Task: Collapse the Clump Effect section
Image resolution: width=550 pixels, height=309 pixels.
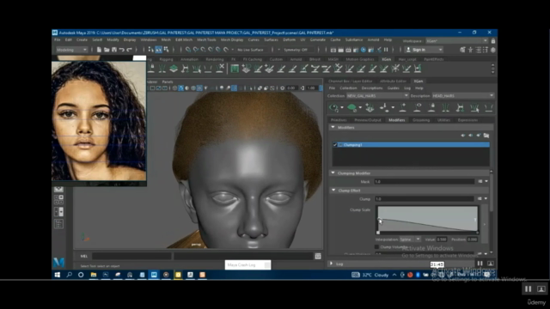Action: pyautogui.click(x=333, y=191)
